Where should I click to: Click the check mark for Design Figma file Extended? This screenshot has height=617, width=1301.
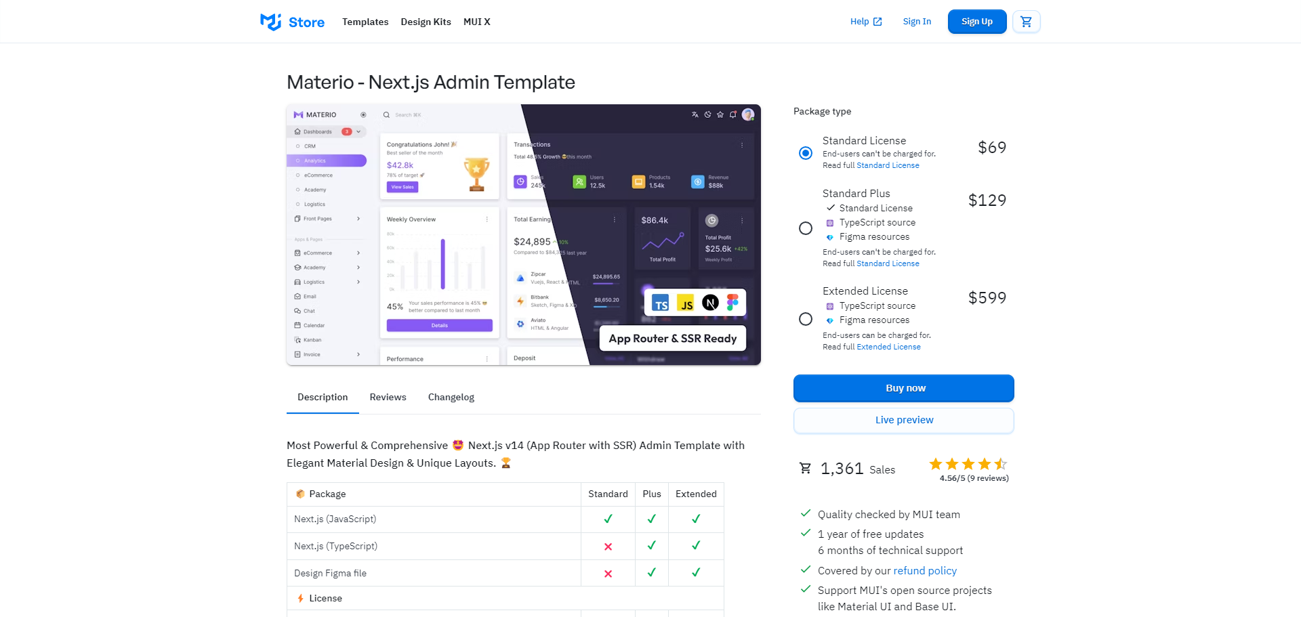(696, 572)
